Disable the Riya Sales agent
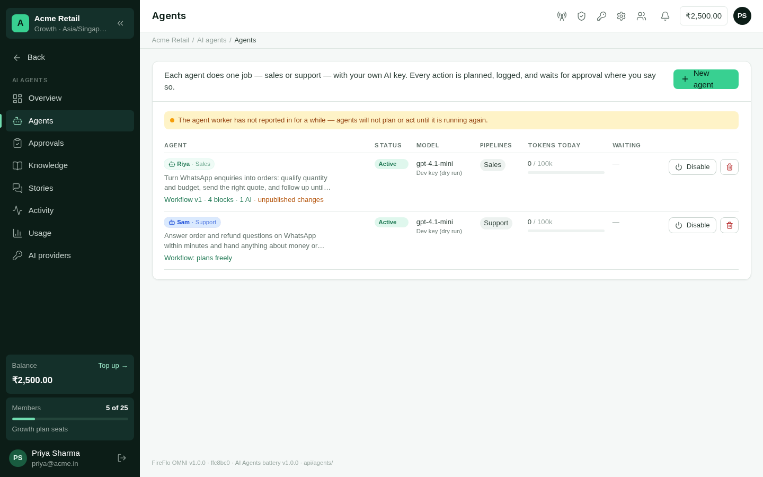 692,167
